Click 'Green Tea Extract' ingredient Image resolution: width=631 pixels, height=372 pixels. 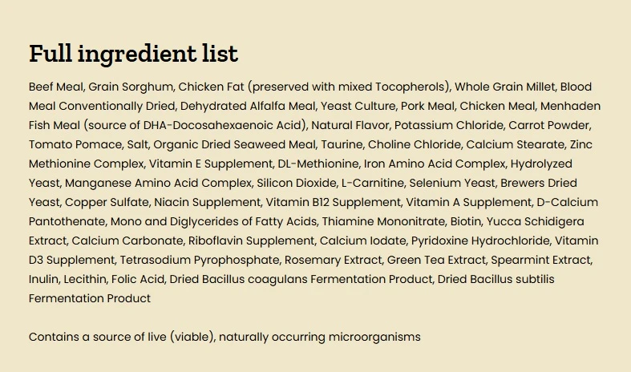coord(436,260)
